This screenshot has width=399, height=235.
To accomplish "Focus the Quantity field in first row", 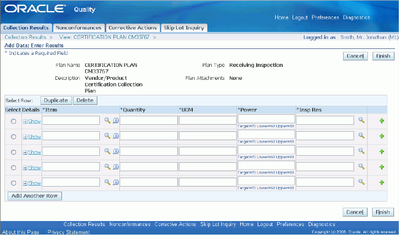I will (x=149, y=121).
